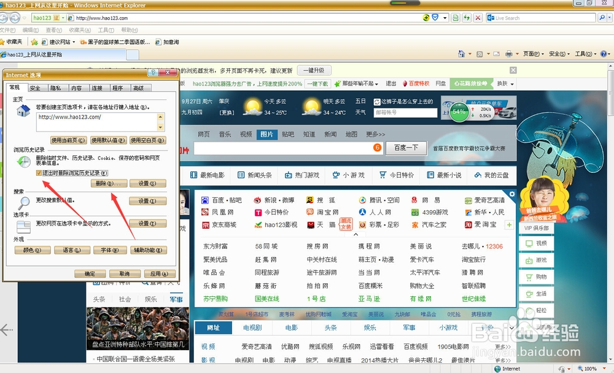Open the search provider dropdown arrow
Viewport: 614px width, 373px height.
tap(610, 18)
